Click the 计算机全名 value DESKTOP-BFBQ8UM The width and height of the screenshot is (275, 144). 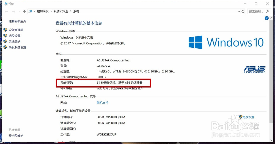click(111, 123)
